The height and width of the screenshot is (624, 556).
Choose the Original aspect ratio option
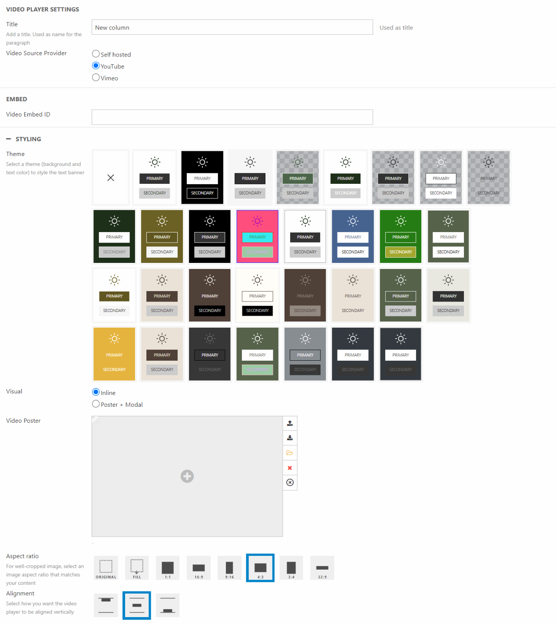pos(106,568)
